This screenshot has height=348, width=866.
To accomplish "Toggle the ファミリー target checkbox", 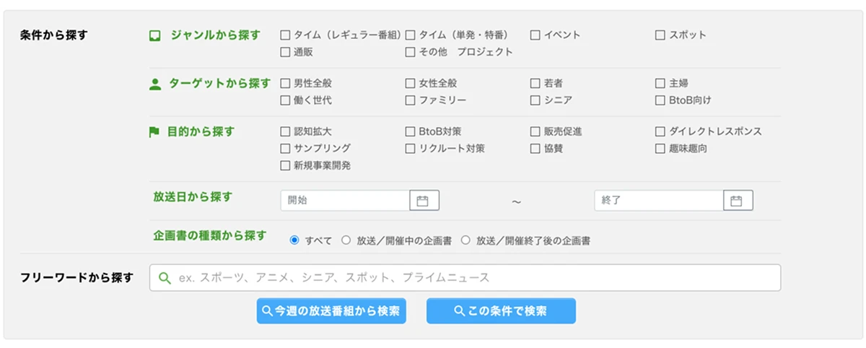I will coord(411,100).
